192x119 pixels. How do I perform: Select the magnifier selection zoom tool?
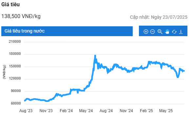[x=160, y=32]
